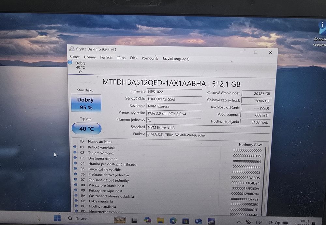Open the Task View taskbar icon
This screenshot has height=225, width=326.
[134, 220]
